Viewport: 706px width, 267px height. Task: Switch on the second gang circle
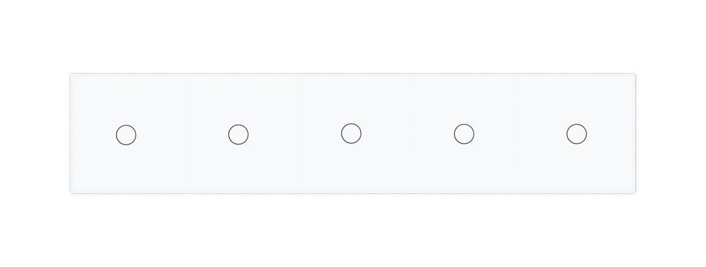pyautogui.click(x=238, y=134)
